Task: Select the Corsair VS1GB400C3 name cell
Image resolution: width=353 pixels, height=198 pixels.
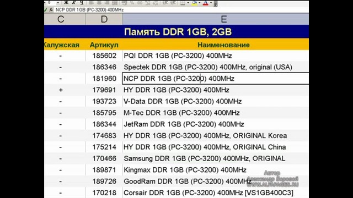Action: (x=216, y=193)
